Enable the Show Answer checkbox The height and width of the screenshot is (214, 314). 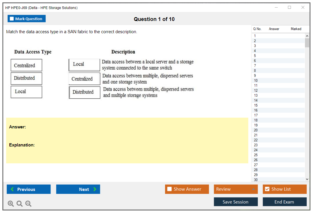[x=169, y=189]
